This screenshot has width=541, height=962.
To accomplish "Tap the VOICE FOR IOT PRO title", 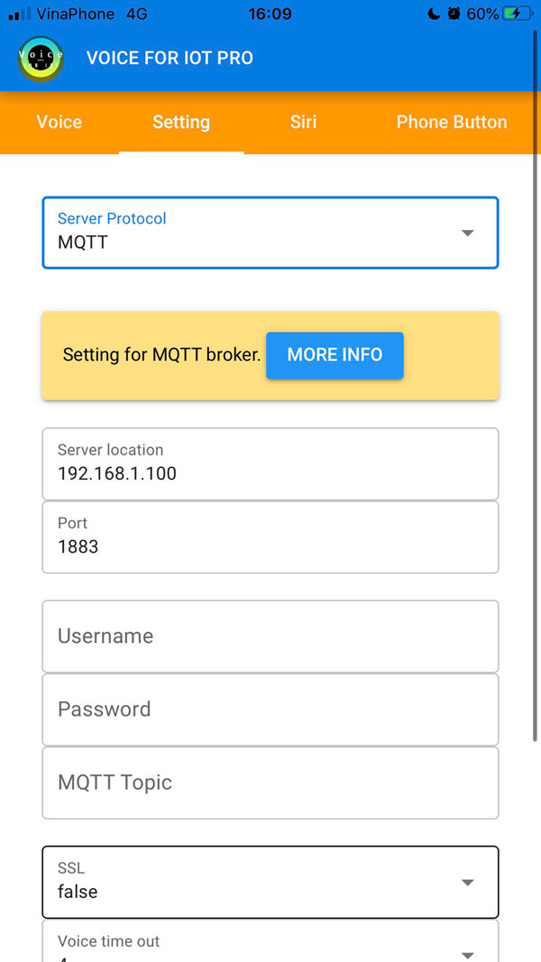I will 170,59.
